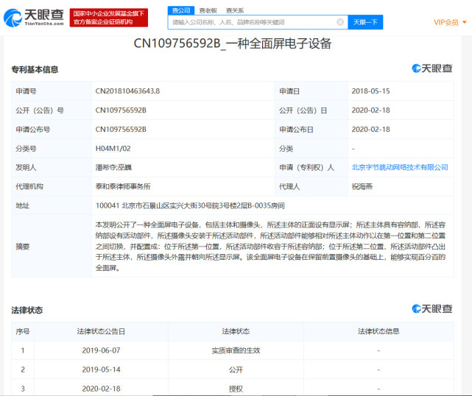Select the 授权 legal status cell
Screen dimensions: 472x396
236,389
